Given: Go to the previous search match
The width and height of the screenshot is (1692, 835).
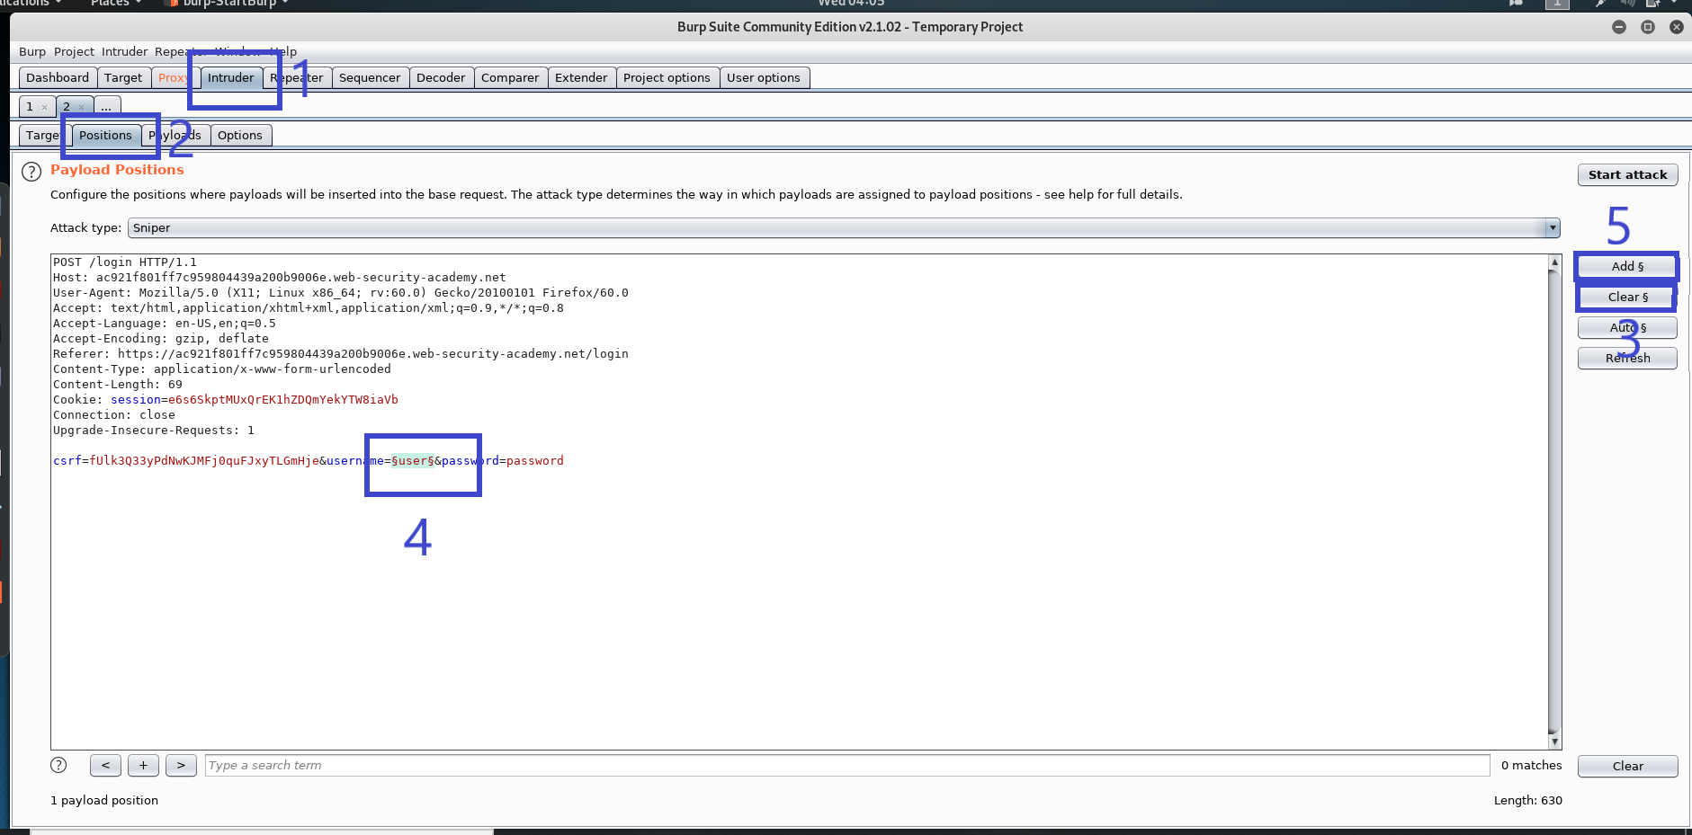Looking at the screenshot, I should pos(105,766).
